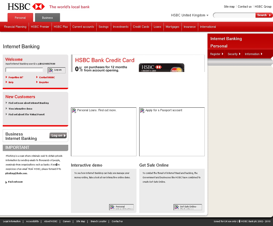
Task: Click the Register link in Welcome box
Action: [x=44, y=82]
